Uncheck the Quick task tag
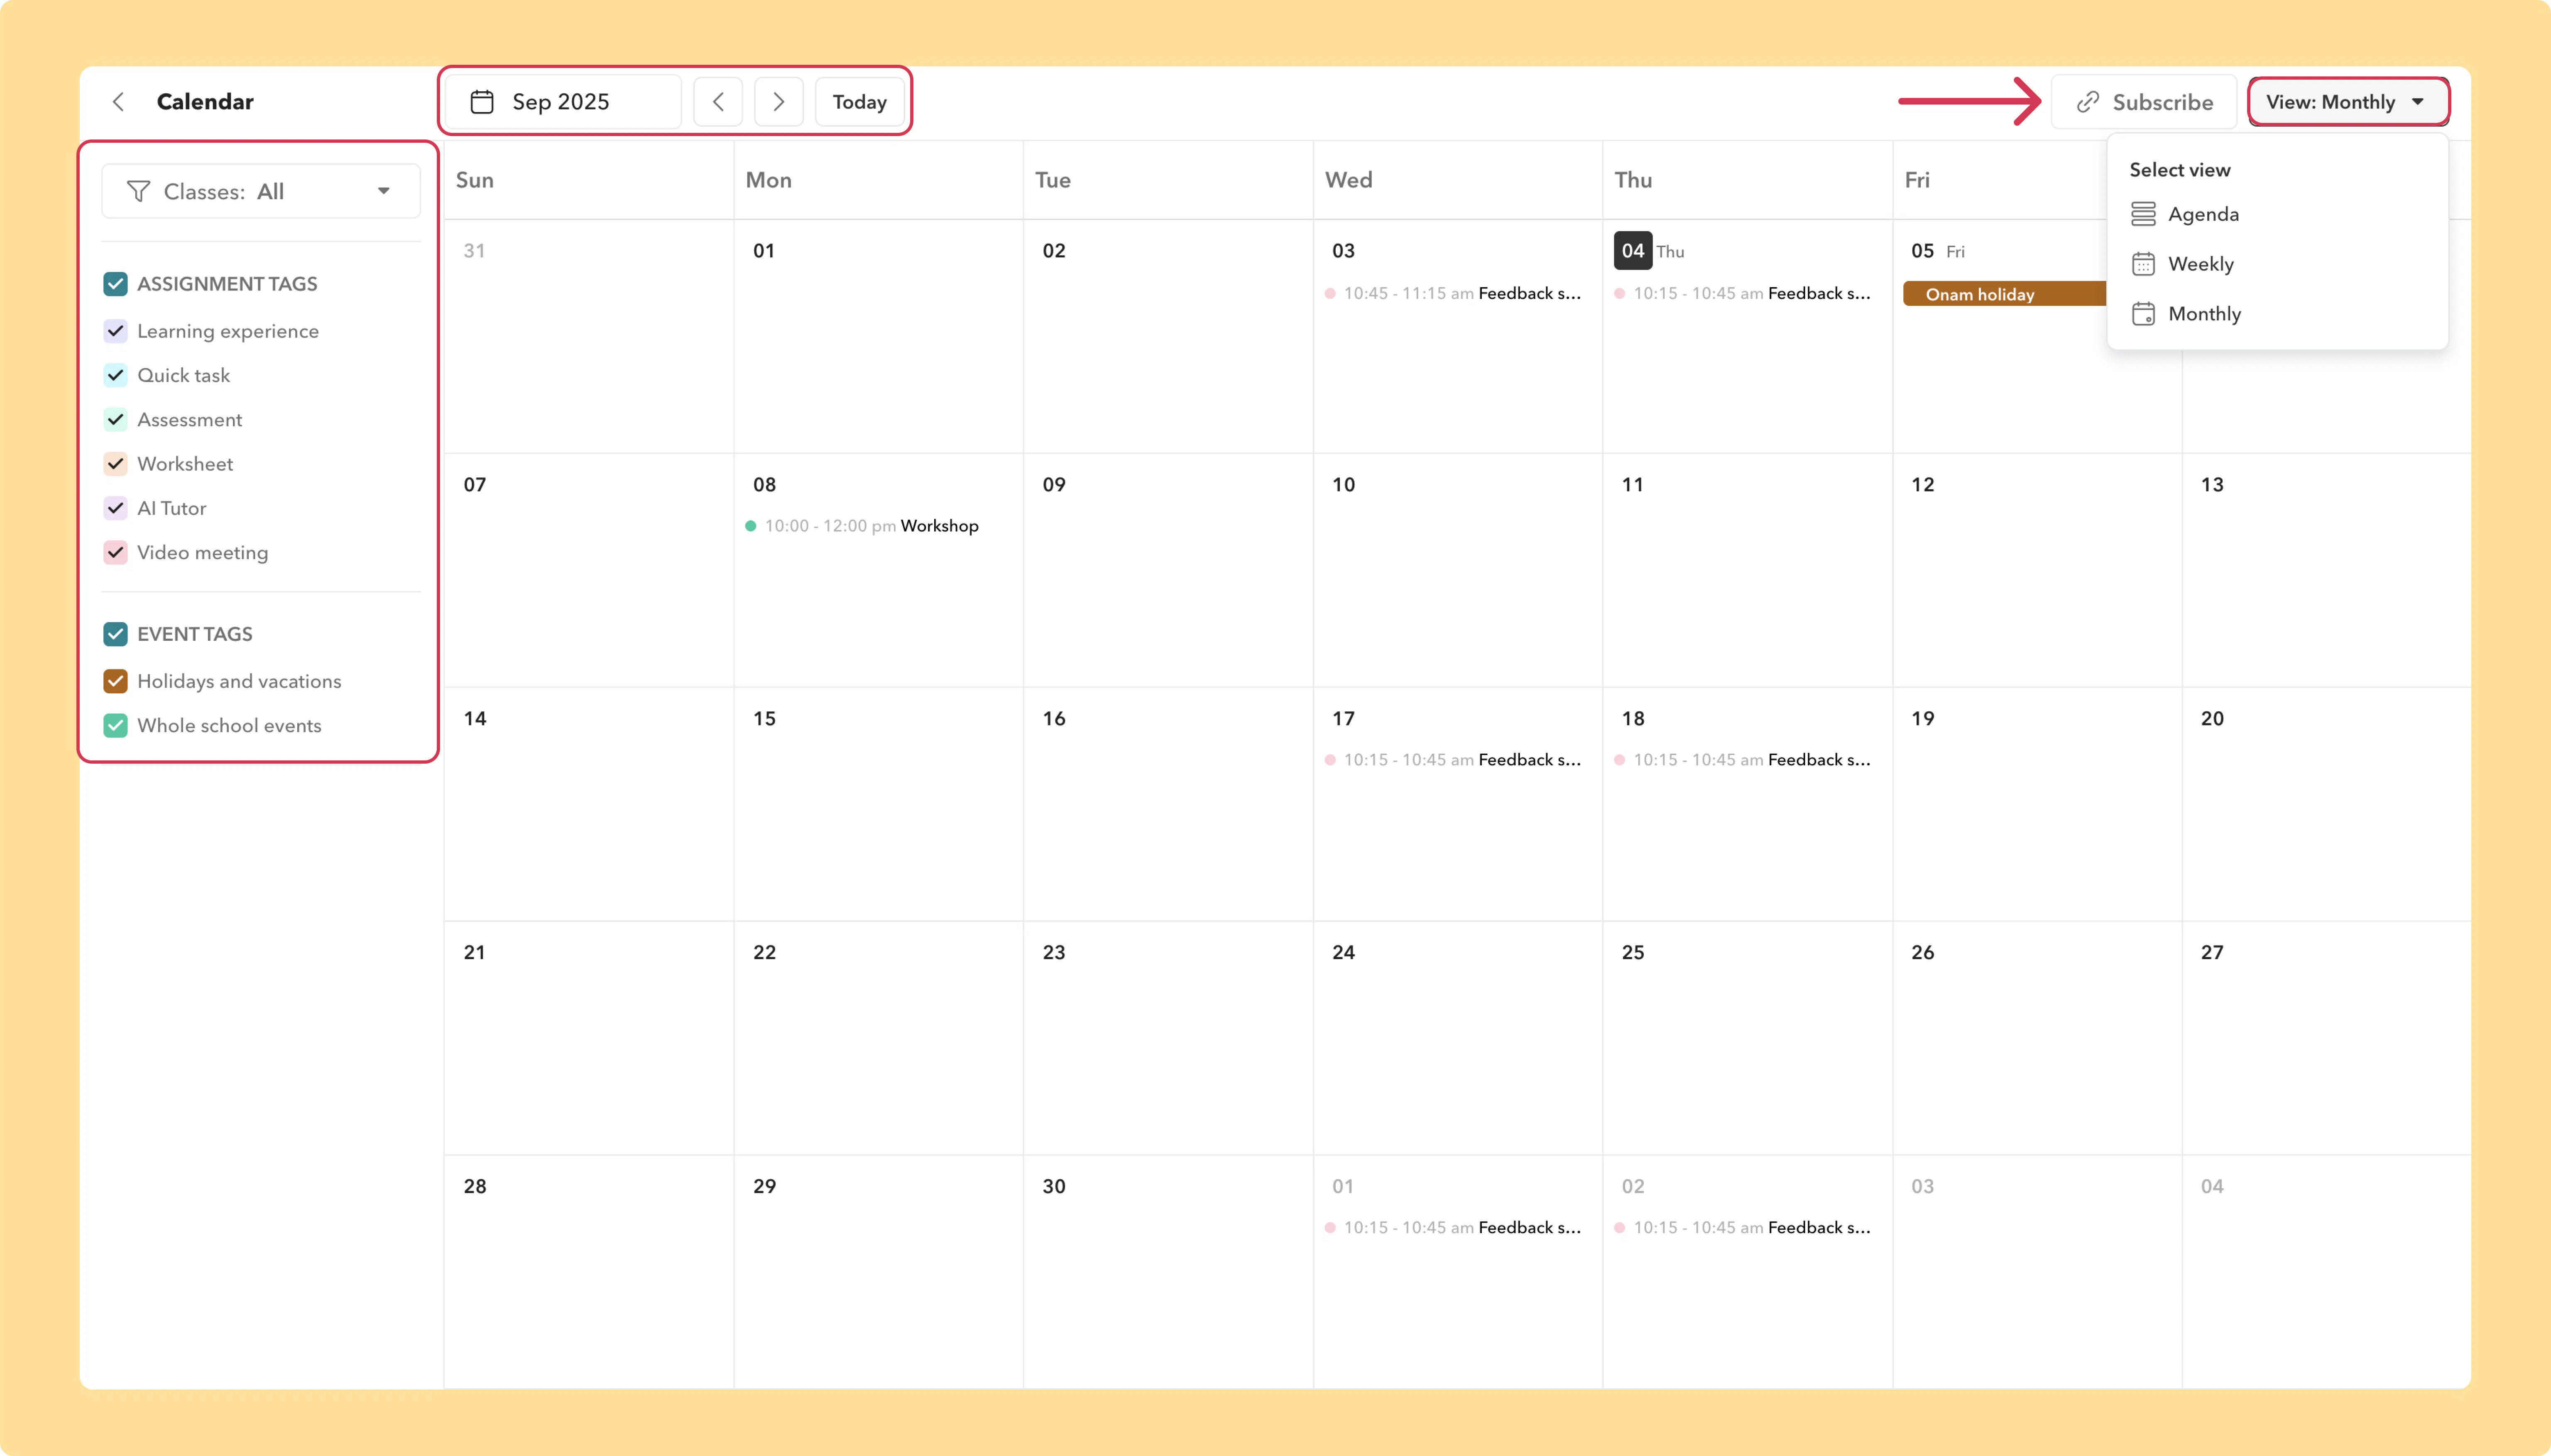Image resolution: width=2551 pixels, height=1456 pixels. (x=116, y=375)
